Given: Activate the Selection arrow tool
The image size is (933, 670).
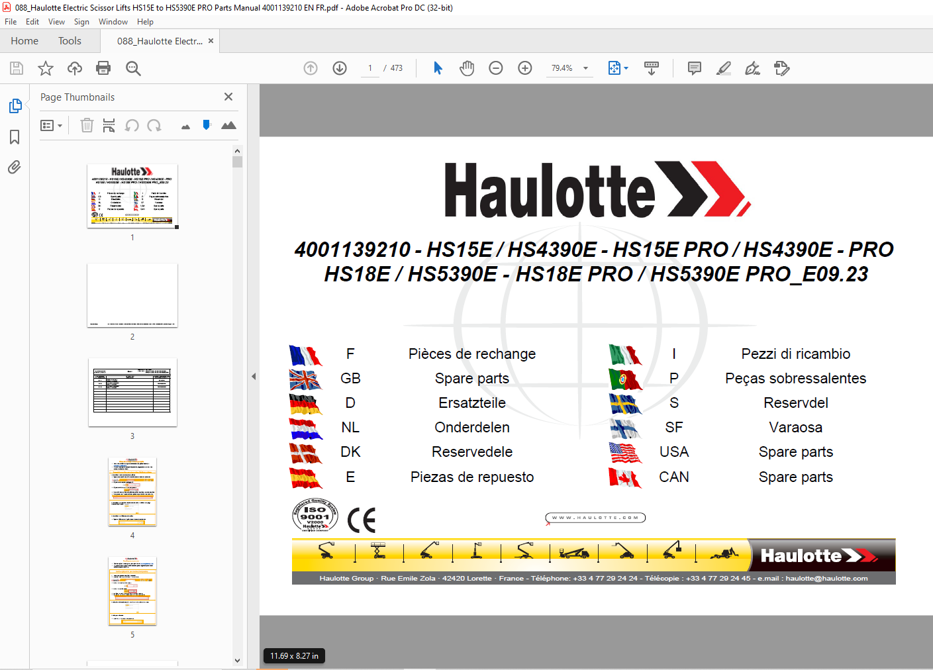Looking at the screenshot, I should click(x=438, y=68).
